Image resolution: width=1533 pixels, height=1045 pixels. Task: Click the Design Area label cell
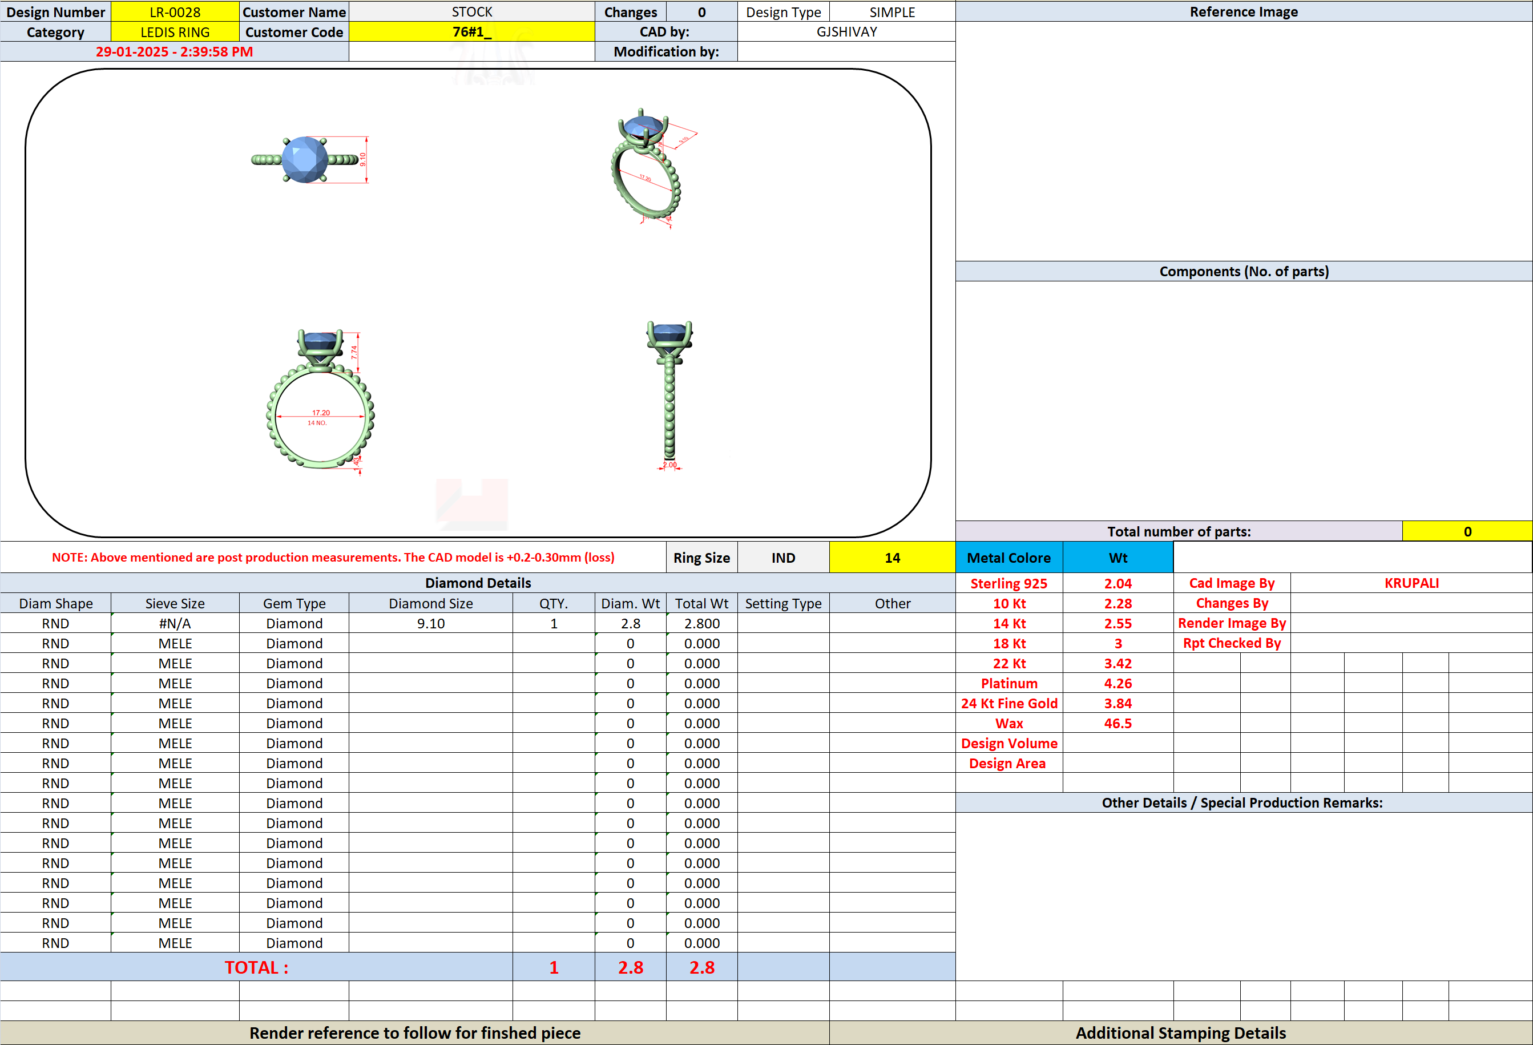[x=1009, y=763]
